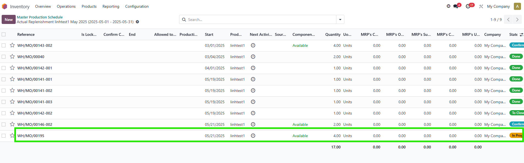Click the Inventory app logo icon
This screenshot has width=524, height=163.
(x=4, y=6)
